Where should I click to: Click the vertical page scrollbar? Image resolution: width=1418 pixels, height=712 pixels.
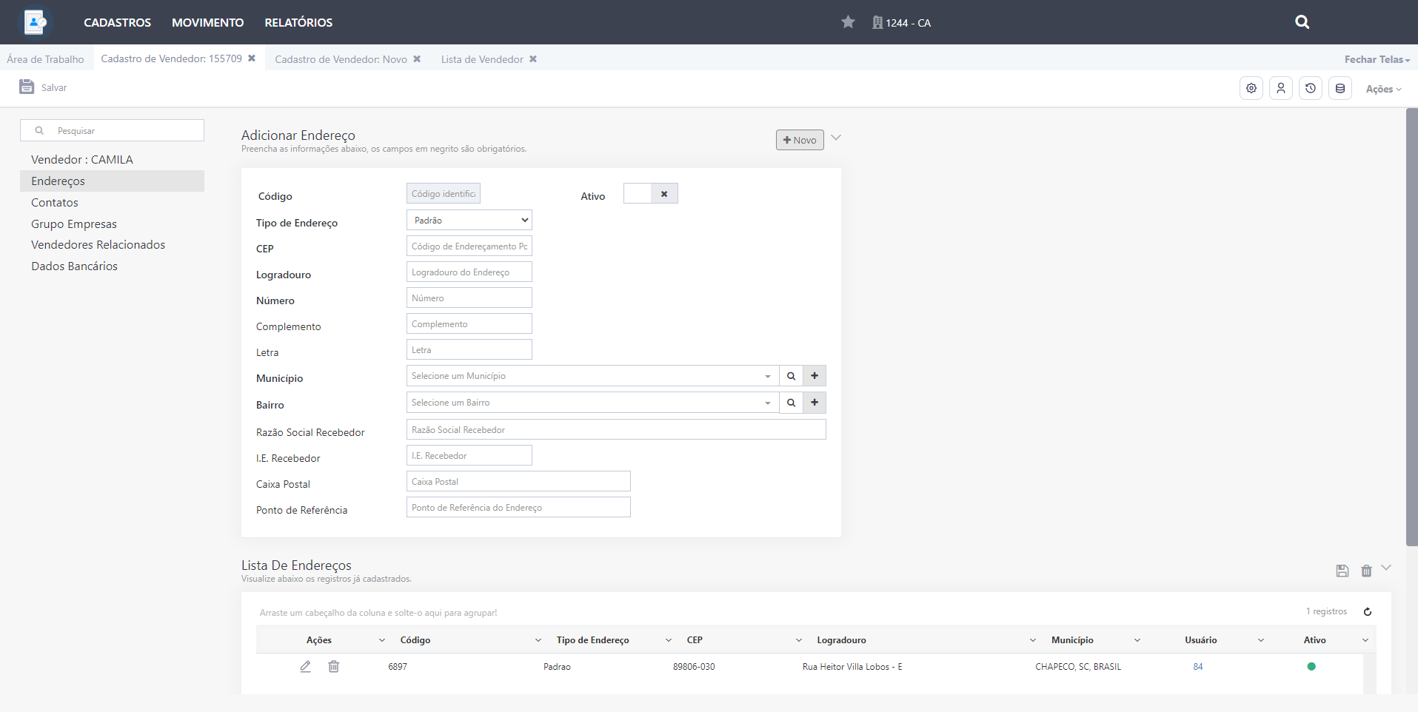tap(1412, 327)
